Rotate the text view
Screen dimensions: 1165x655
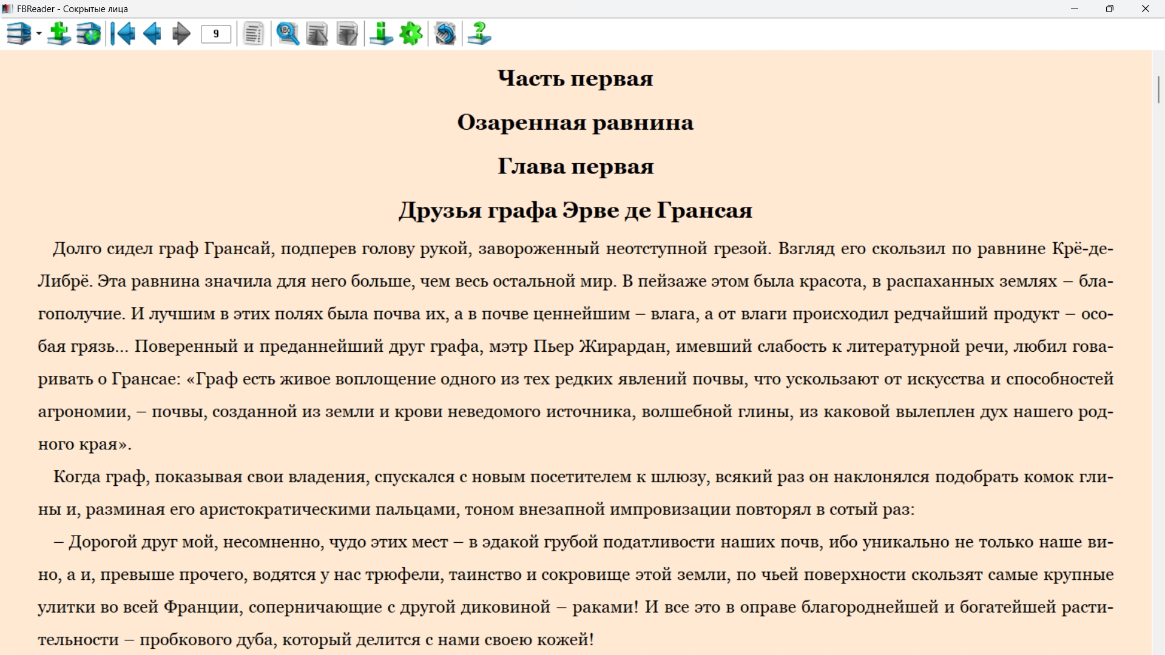click(445, 34)
